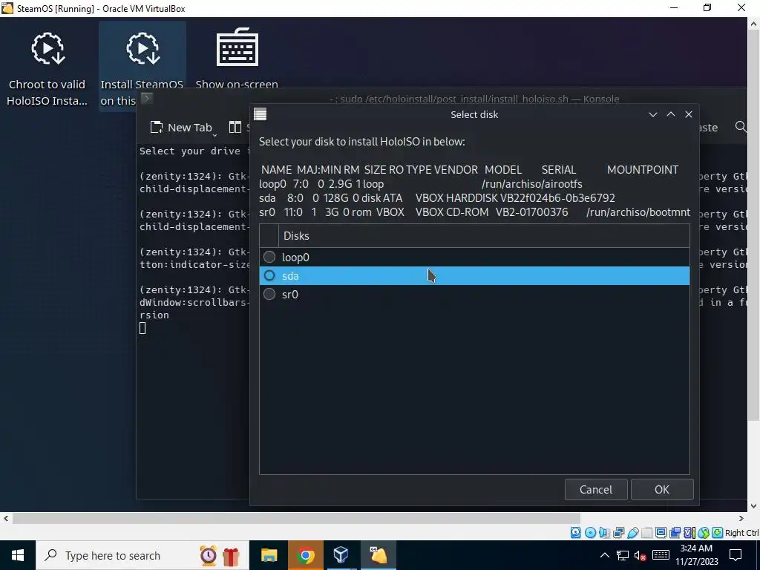Click VirtualBox CPU virtualization indicator

[689, 533]
